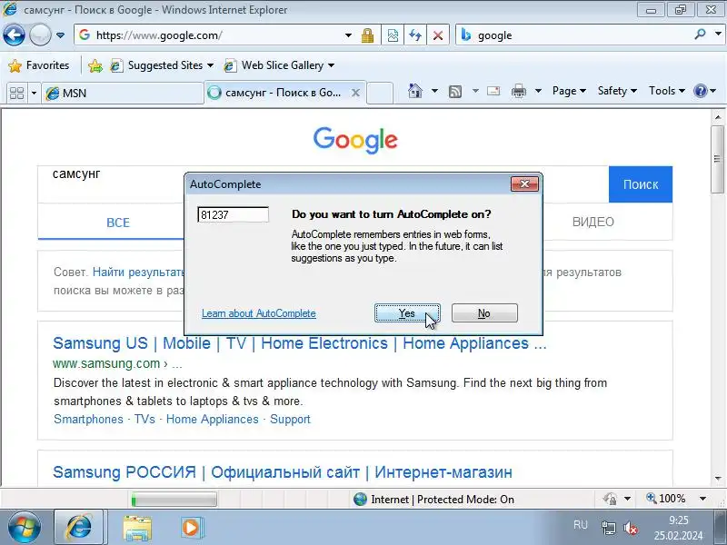This screenshot has height=545, width=727.
Task: Open search provider options dropdown
Action: click(x=718, y=34)
